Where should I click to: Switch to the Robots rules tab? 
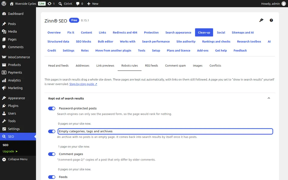[130, 66]
